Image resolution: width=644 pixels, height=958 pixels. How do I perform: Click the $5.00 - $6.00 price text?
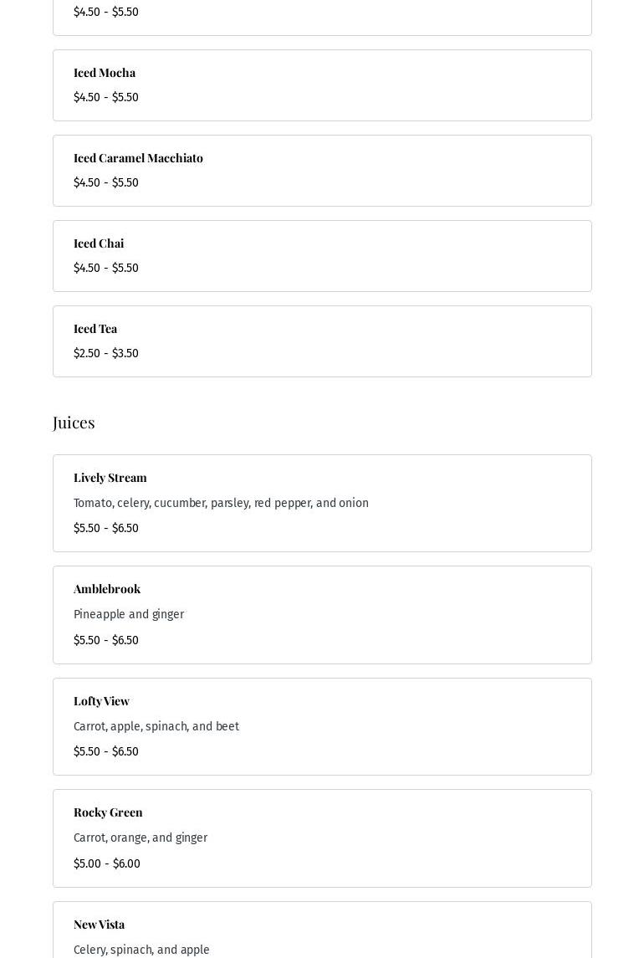click(107, 864)
